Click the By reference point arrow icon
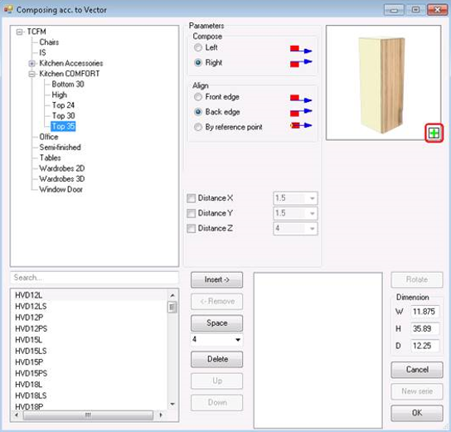 (301, 125)
